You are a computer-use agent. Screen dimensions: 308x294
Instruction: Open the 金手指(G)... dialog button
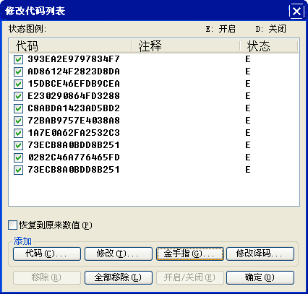[190, 254]
